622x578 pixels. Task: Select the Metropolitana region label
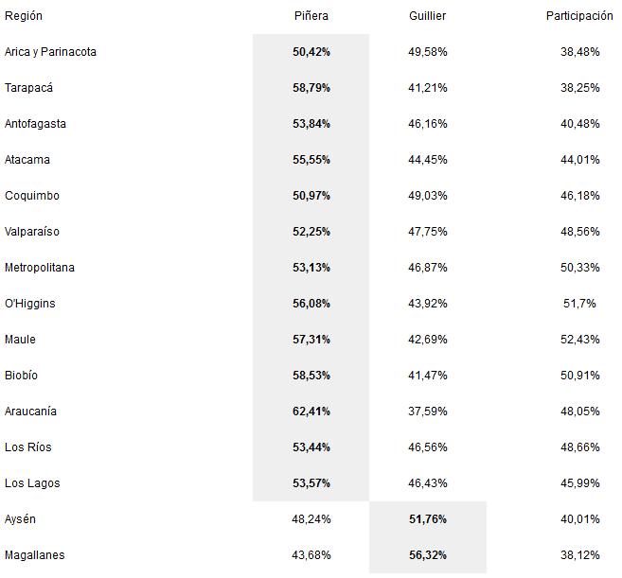[x=40, y=268]
